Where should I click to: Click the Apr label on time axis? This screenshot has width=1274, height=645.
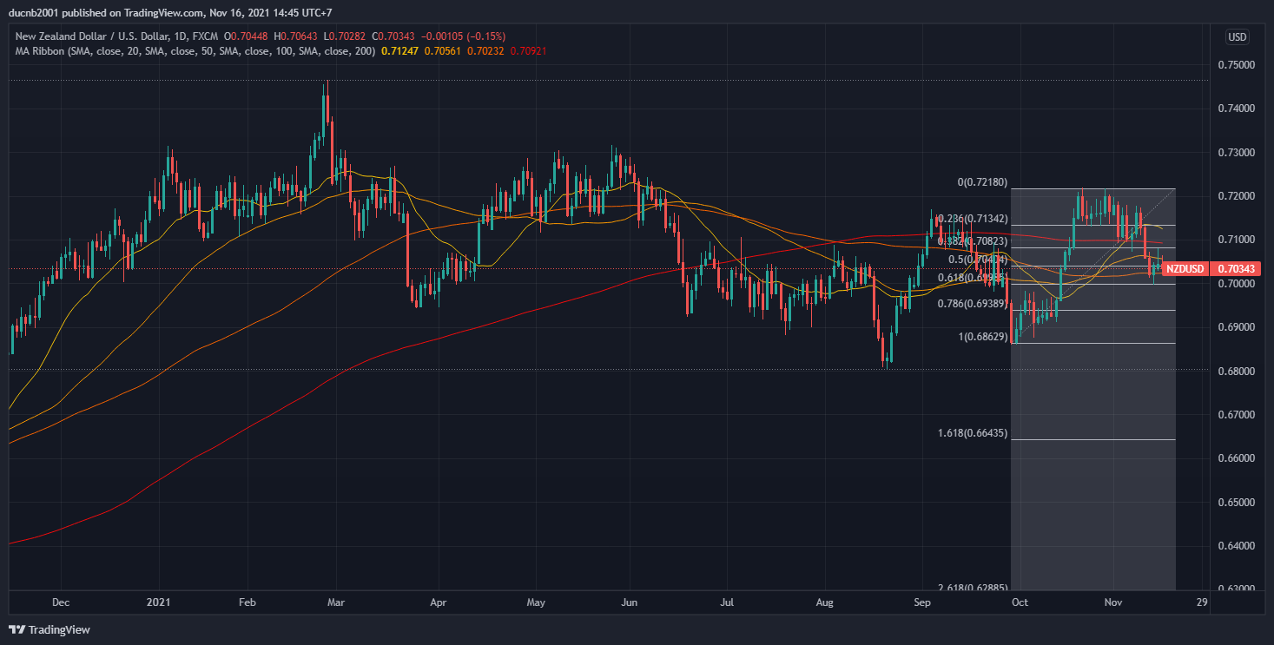click(438, 602)
